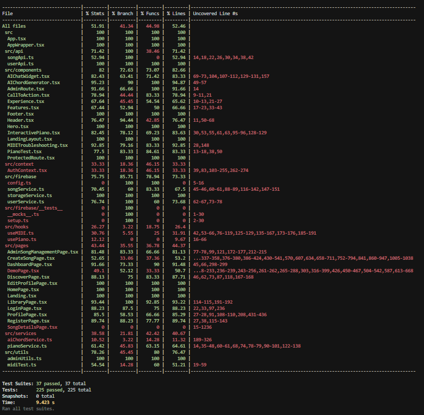The image size is (424, 415).
Task: Click AdminRoute.tsx file name
Action: tap(26, 89)
